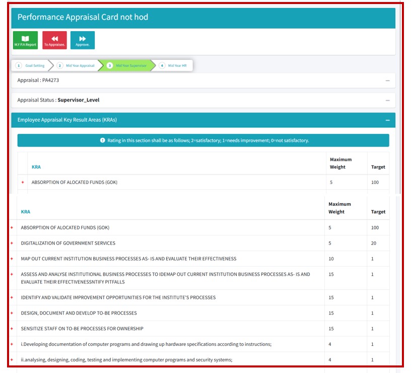
Task: Click the To Appraisee rewind button
Action: point(54,40)
